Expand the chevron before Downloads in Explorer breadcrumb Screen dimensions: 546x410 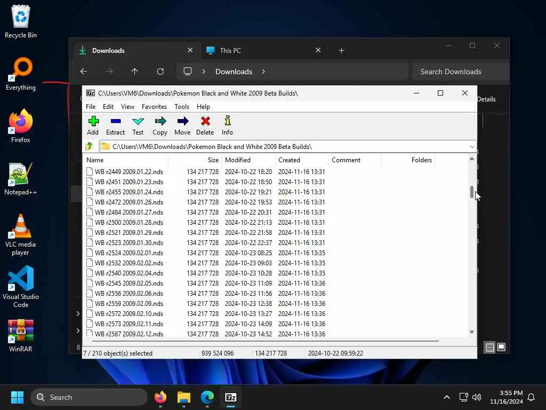pos(204,72)
